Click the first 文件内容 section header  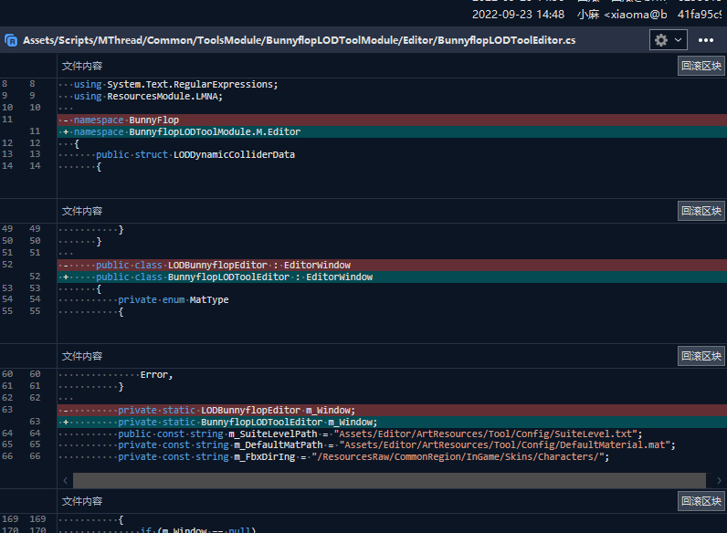(82, 66)
